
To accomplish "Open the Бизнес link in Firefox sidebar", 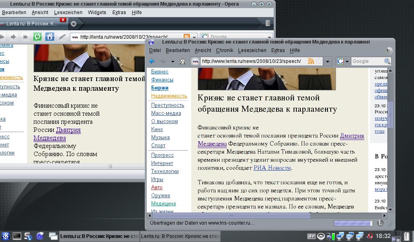I will [160, 72].
